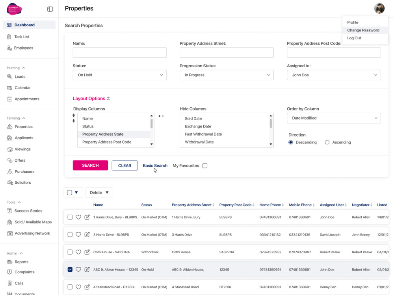Collapse the Layout Options section
This screenshot has height=295, width=394.
click(91, 99)
